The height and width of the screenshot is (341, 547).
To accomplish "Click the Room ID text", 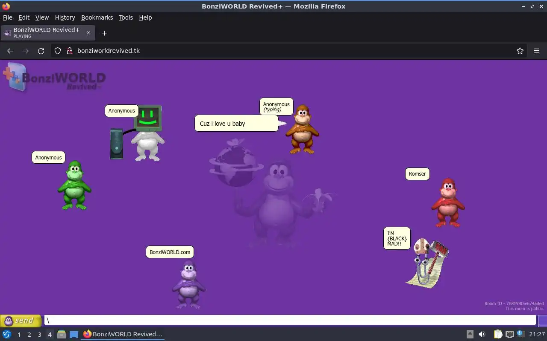I will click(514, 304).
